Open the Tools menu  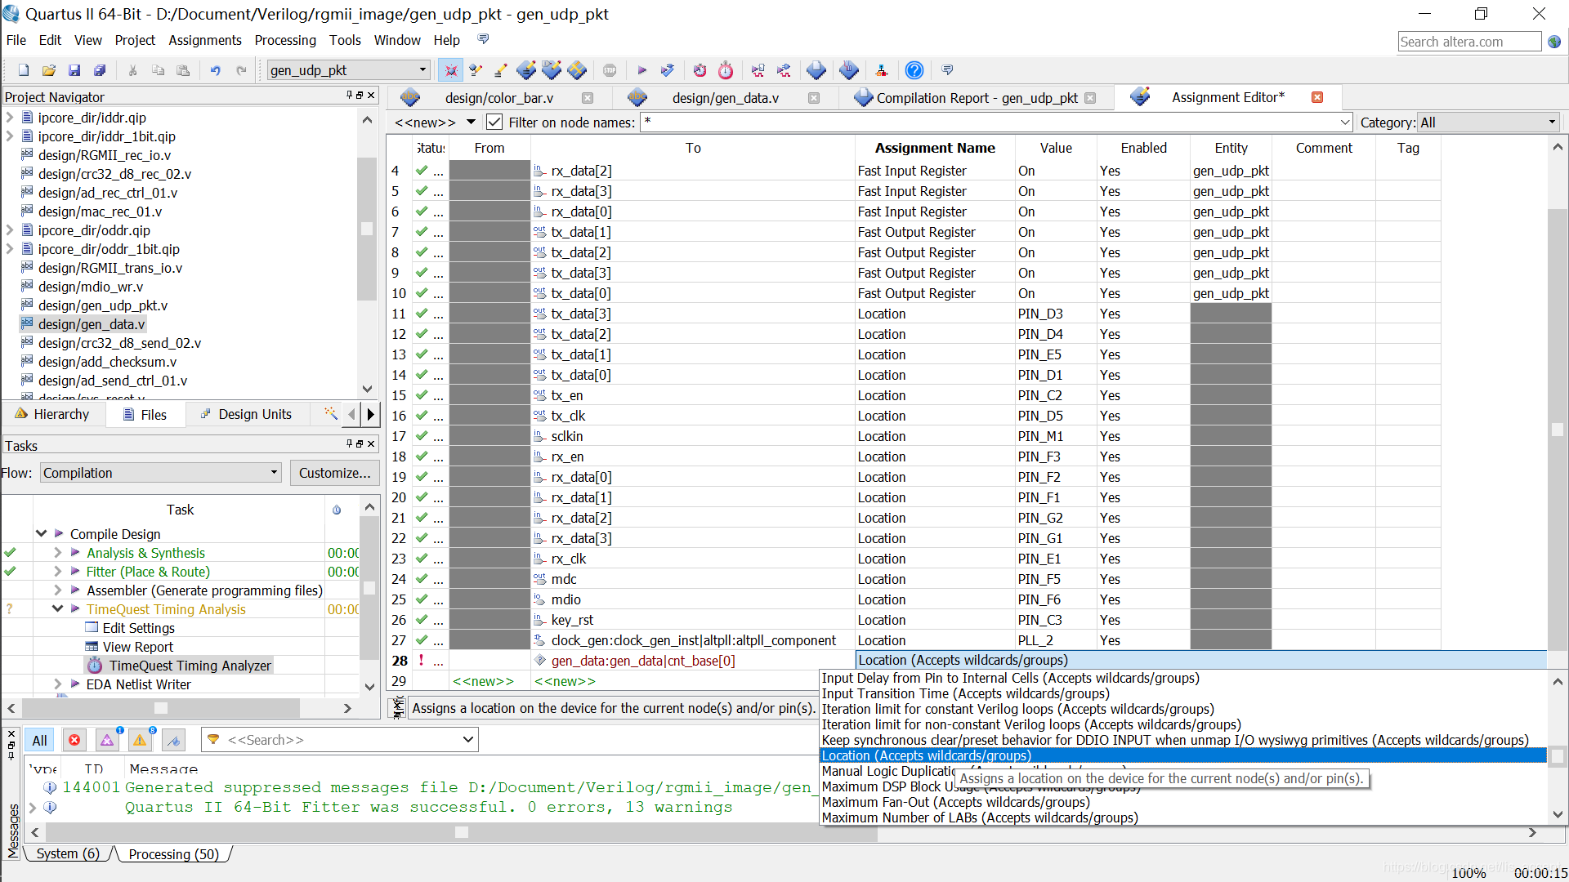point(345,40)
